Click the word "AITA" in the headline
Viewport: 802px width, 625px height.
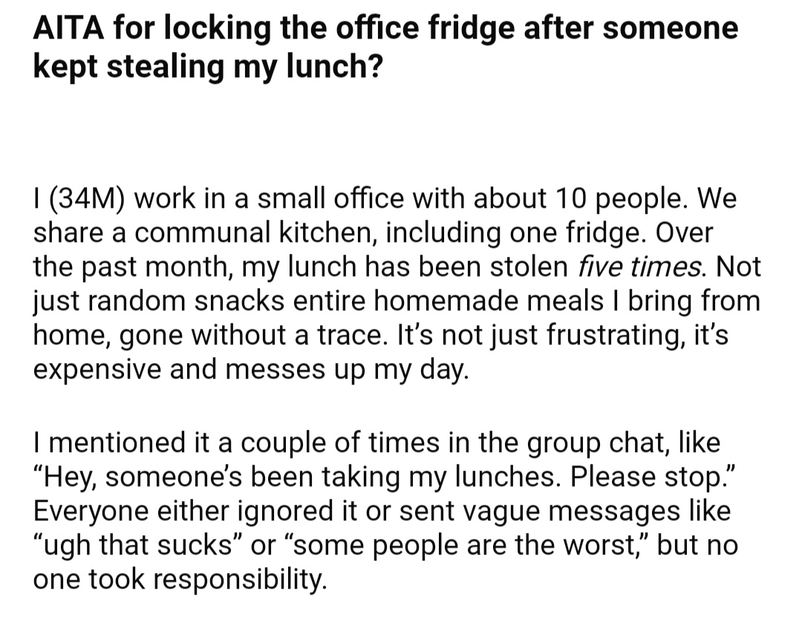(68, 27)
